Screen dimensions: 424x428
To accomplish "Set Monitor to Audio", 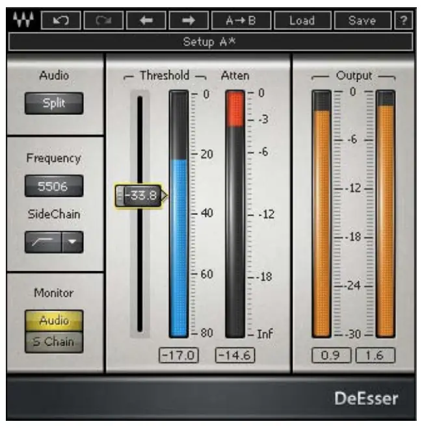I will (54, 320).
